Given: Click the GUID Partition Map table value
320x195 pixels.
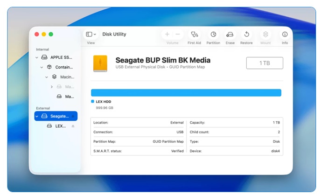Looking at the screenshot, I should click(168, 141).
